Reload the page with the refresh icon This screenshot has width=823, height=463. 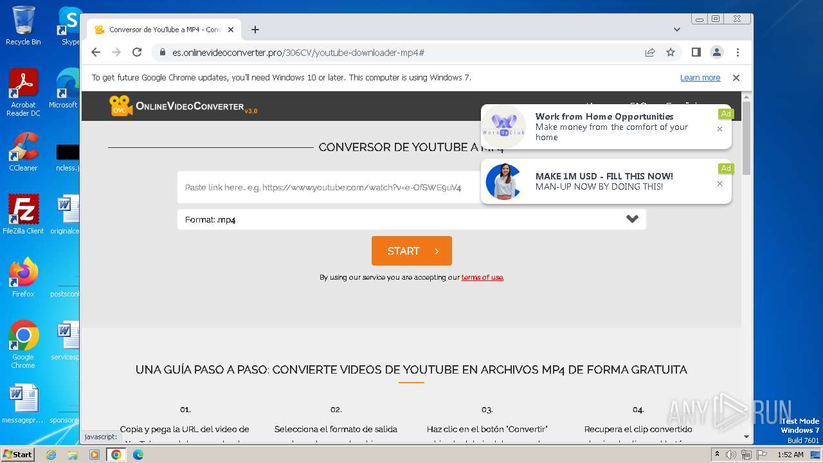coord(137,52)
